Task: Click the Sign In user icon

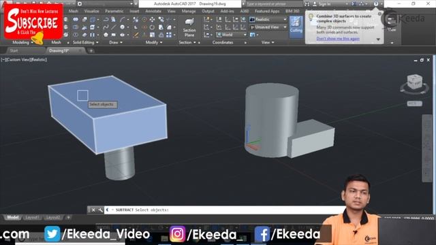Action: coord(315,4)
